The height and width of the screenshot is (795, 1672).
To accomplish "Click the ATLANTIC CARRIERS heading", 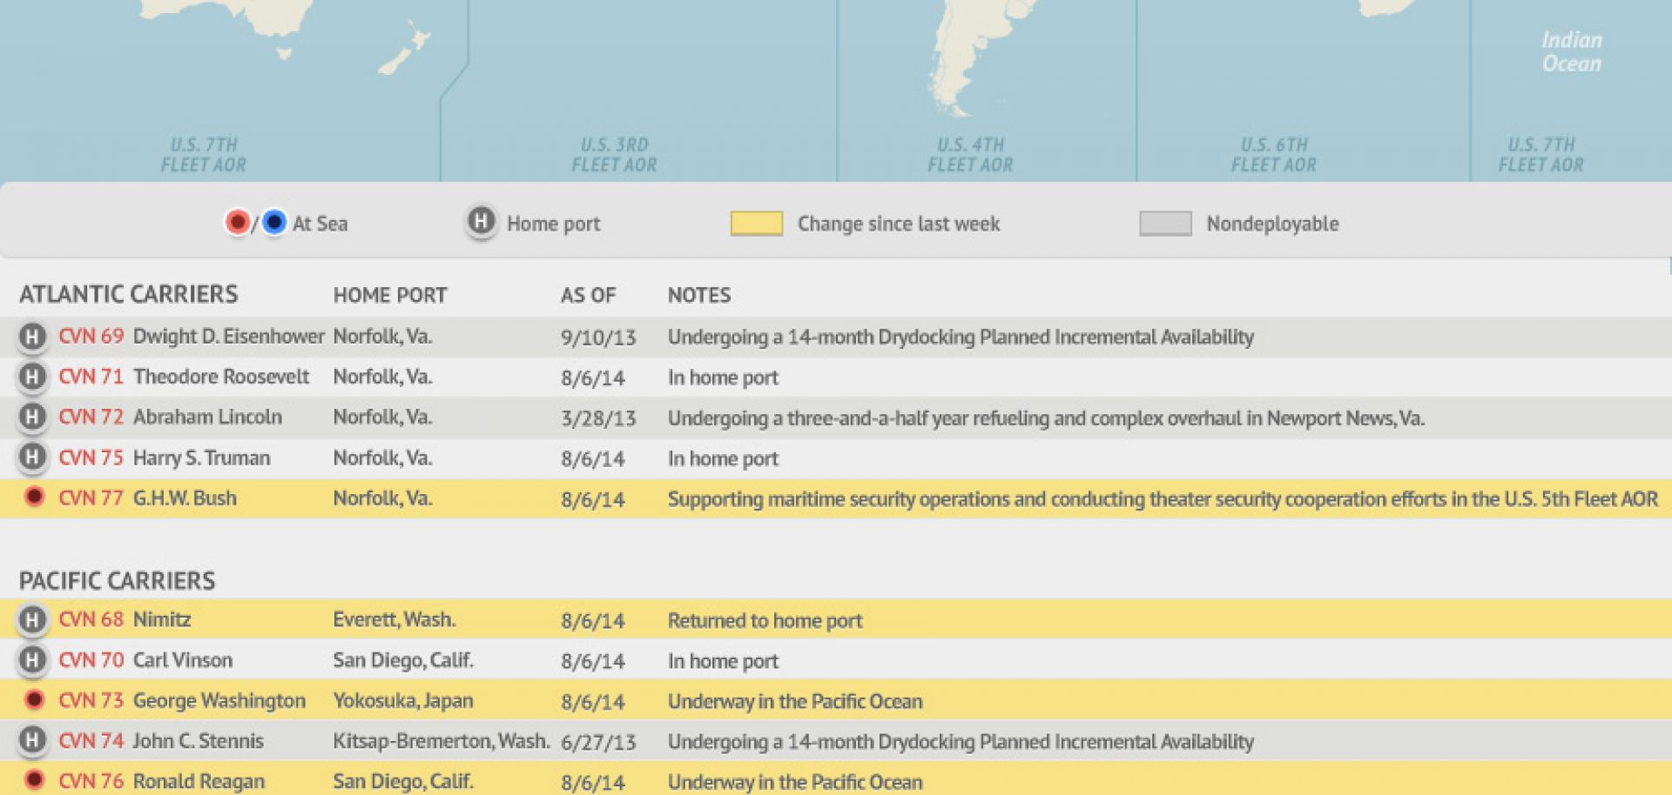I will (128, 294).
